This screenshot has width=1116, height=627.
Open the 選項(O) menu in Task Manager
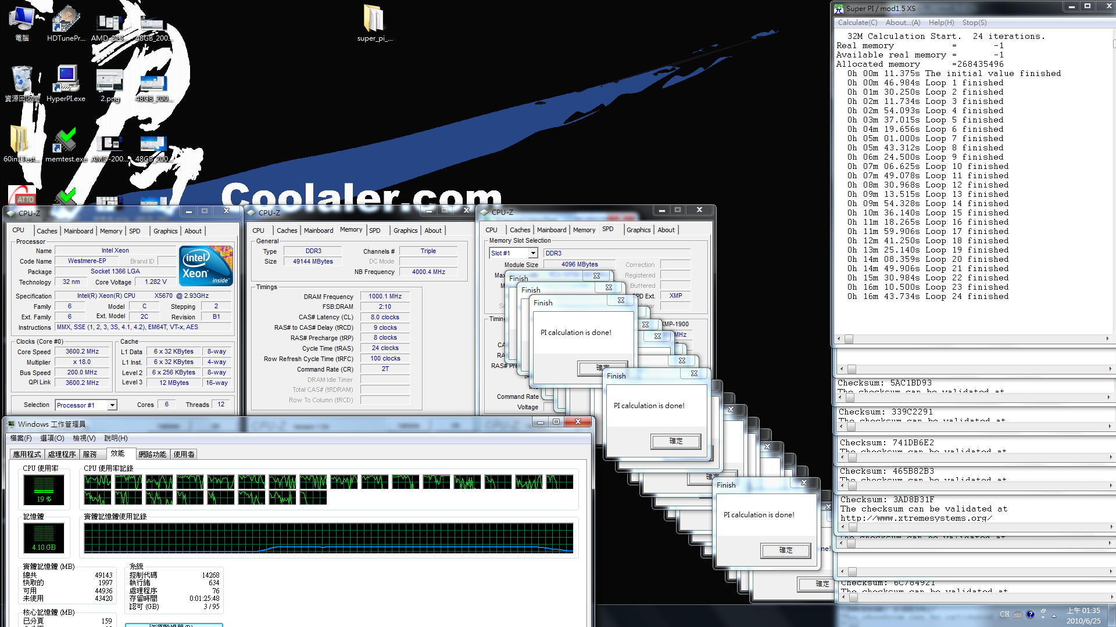(52, 438)
